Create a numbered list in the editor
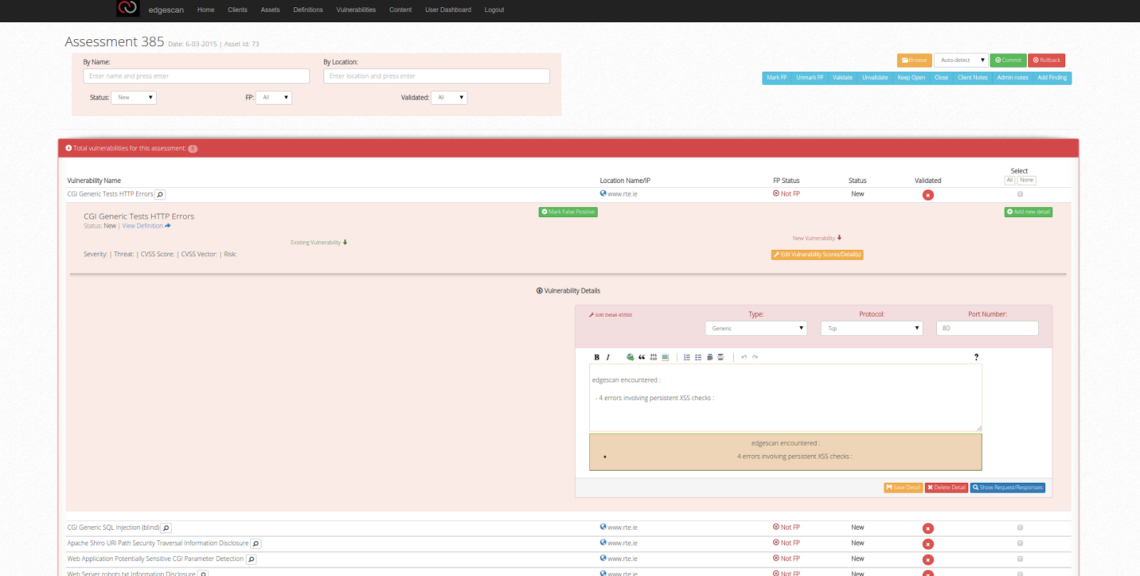 point(687,357)
